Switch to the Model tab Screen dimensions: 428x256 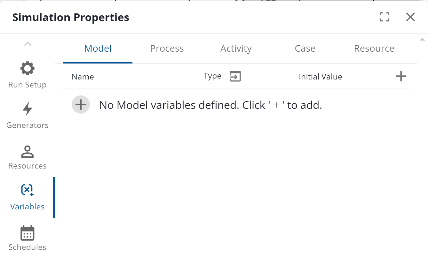98,49
